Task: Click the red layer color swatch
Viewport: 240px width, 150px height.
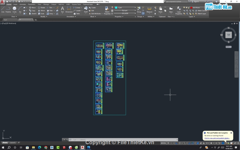Action: [191, 8]
